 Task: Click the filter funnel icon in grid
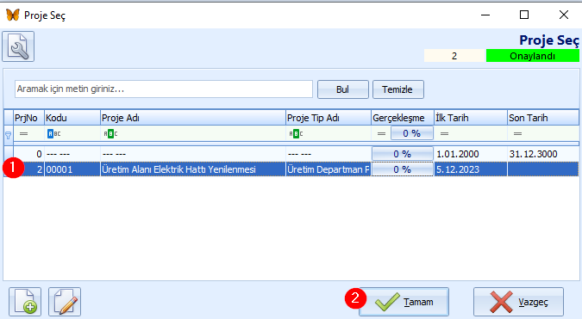pos(8,135)
